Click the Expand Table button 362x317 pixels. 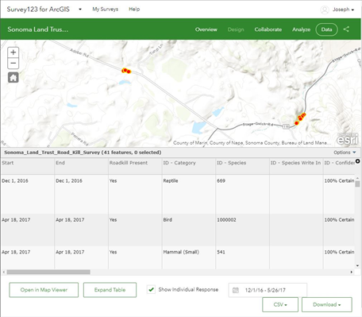[110, 290]
